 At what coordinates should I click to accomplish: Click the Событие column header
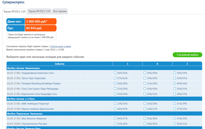[60, 64]
